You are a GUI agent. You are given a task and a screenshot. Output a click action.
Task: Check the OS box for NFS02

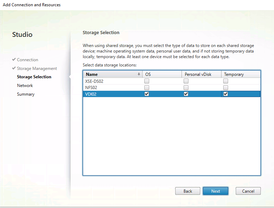[147, 88]
